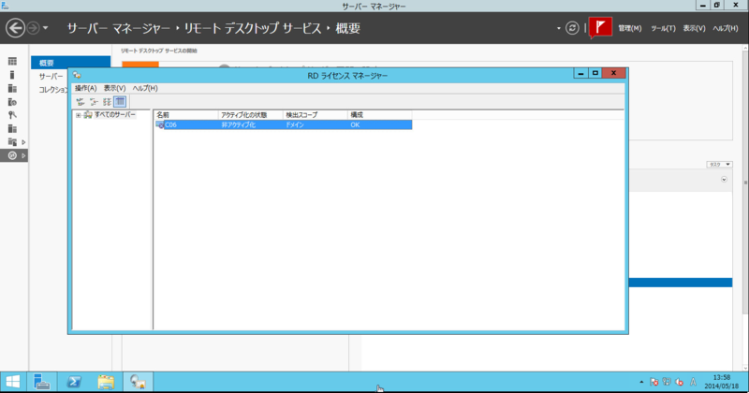Show hidden tray icons arrow
Viewport: 749px width, 393px height.
641,382
